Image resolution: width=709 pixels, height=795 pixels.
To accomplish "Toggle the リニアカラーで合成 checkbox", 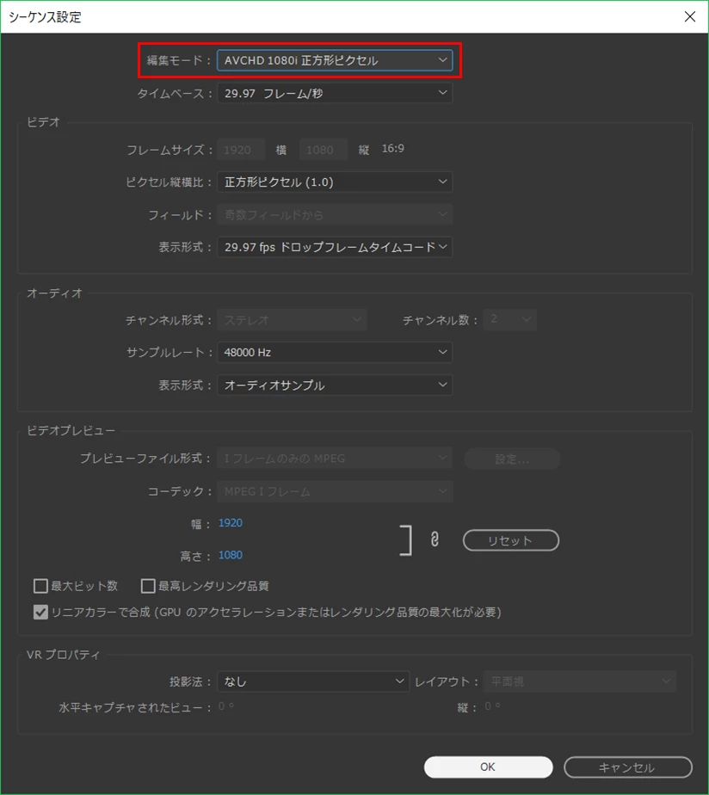I will (x=40, y=613).
